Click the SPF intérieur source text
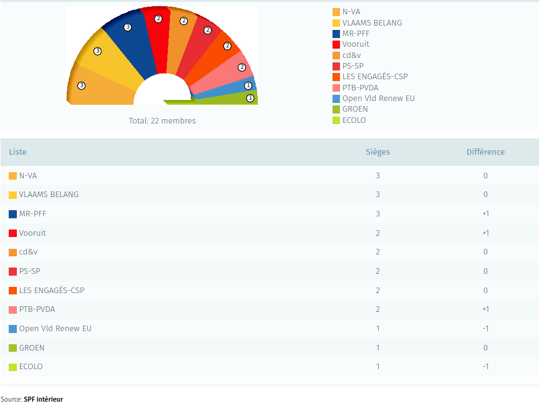The image size is (539, 411). (x=43, y=399)
